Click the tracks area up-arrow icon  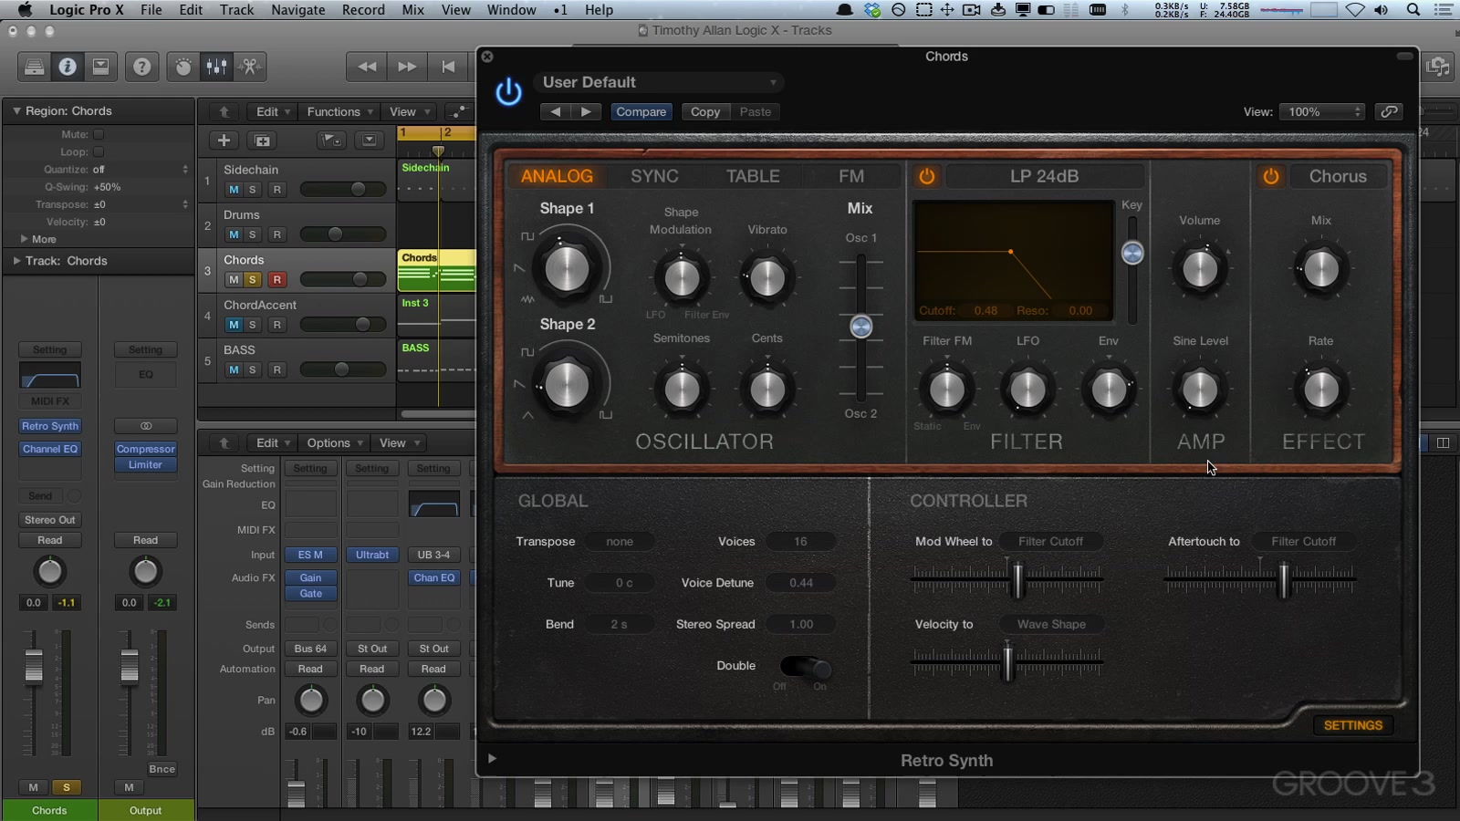tap(224, 111)
